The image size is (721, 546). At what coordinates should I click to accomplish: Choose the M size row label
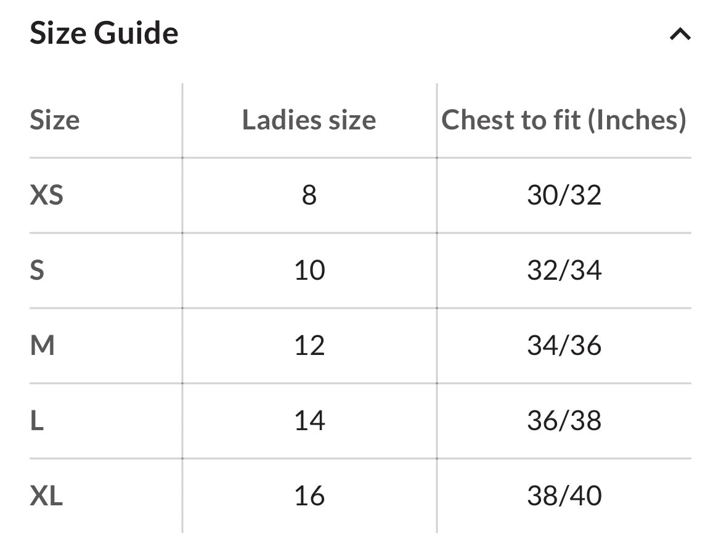point(42,346)
